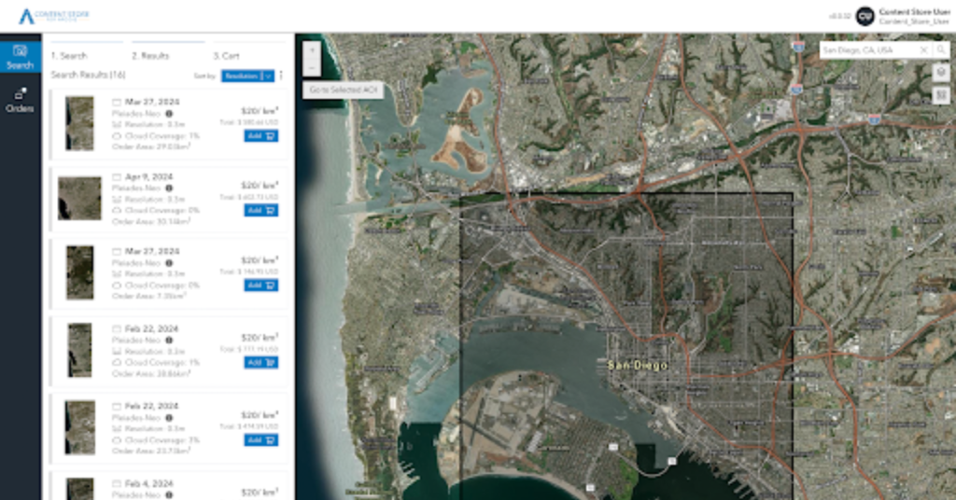Screen dimensions: 956x500
Task: Open the Content Store User avatar
Action: click(865, 16)
